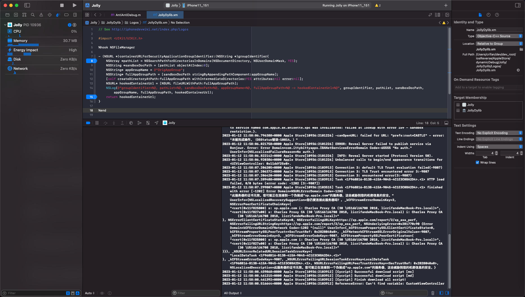Go back in editor history
Viewport: 525px width, 297px height.
tap(95, 15)
